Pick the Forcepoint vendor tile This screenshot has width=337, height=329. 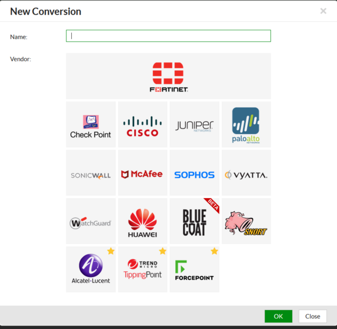194,269
